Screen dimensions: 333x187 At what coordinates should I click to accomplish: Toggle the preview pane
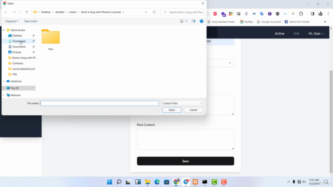(x=194, y=21)
